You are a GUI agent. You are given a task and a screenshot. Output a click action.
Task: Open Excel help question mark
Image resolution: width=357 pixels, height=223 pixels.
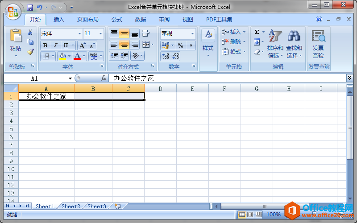click(319, 19)
